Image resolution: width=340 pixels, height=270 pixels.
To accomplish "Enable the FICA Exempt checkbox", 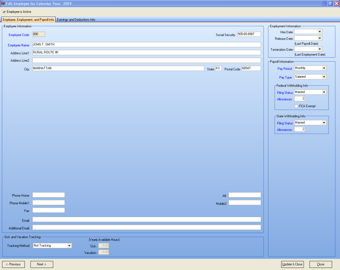I will click(296, 106).
